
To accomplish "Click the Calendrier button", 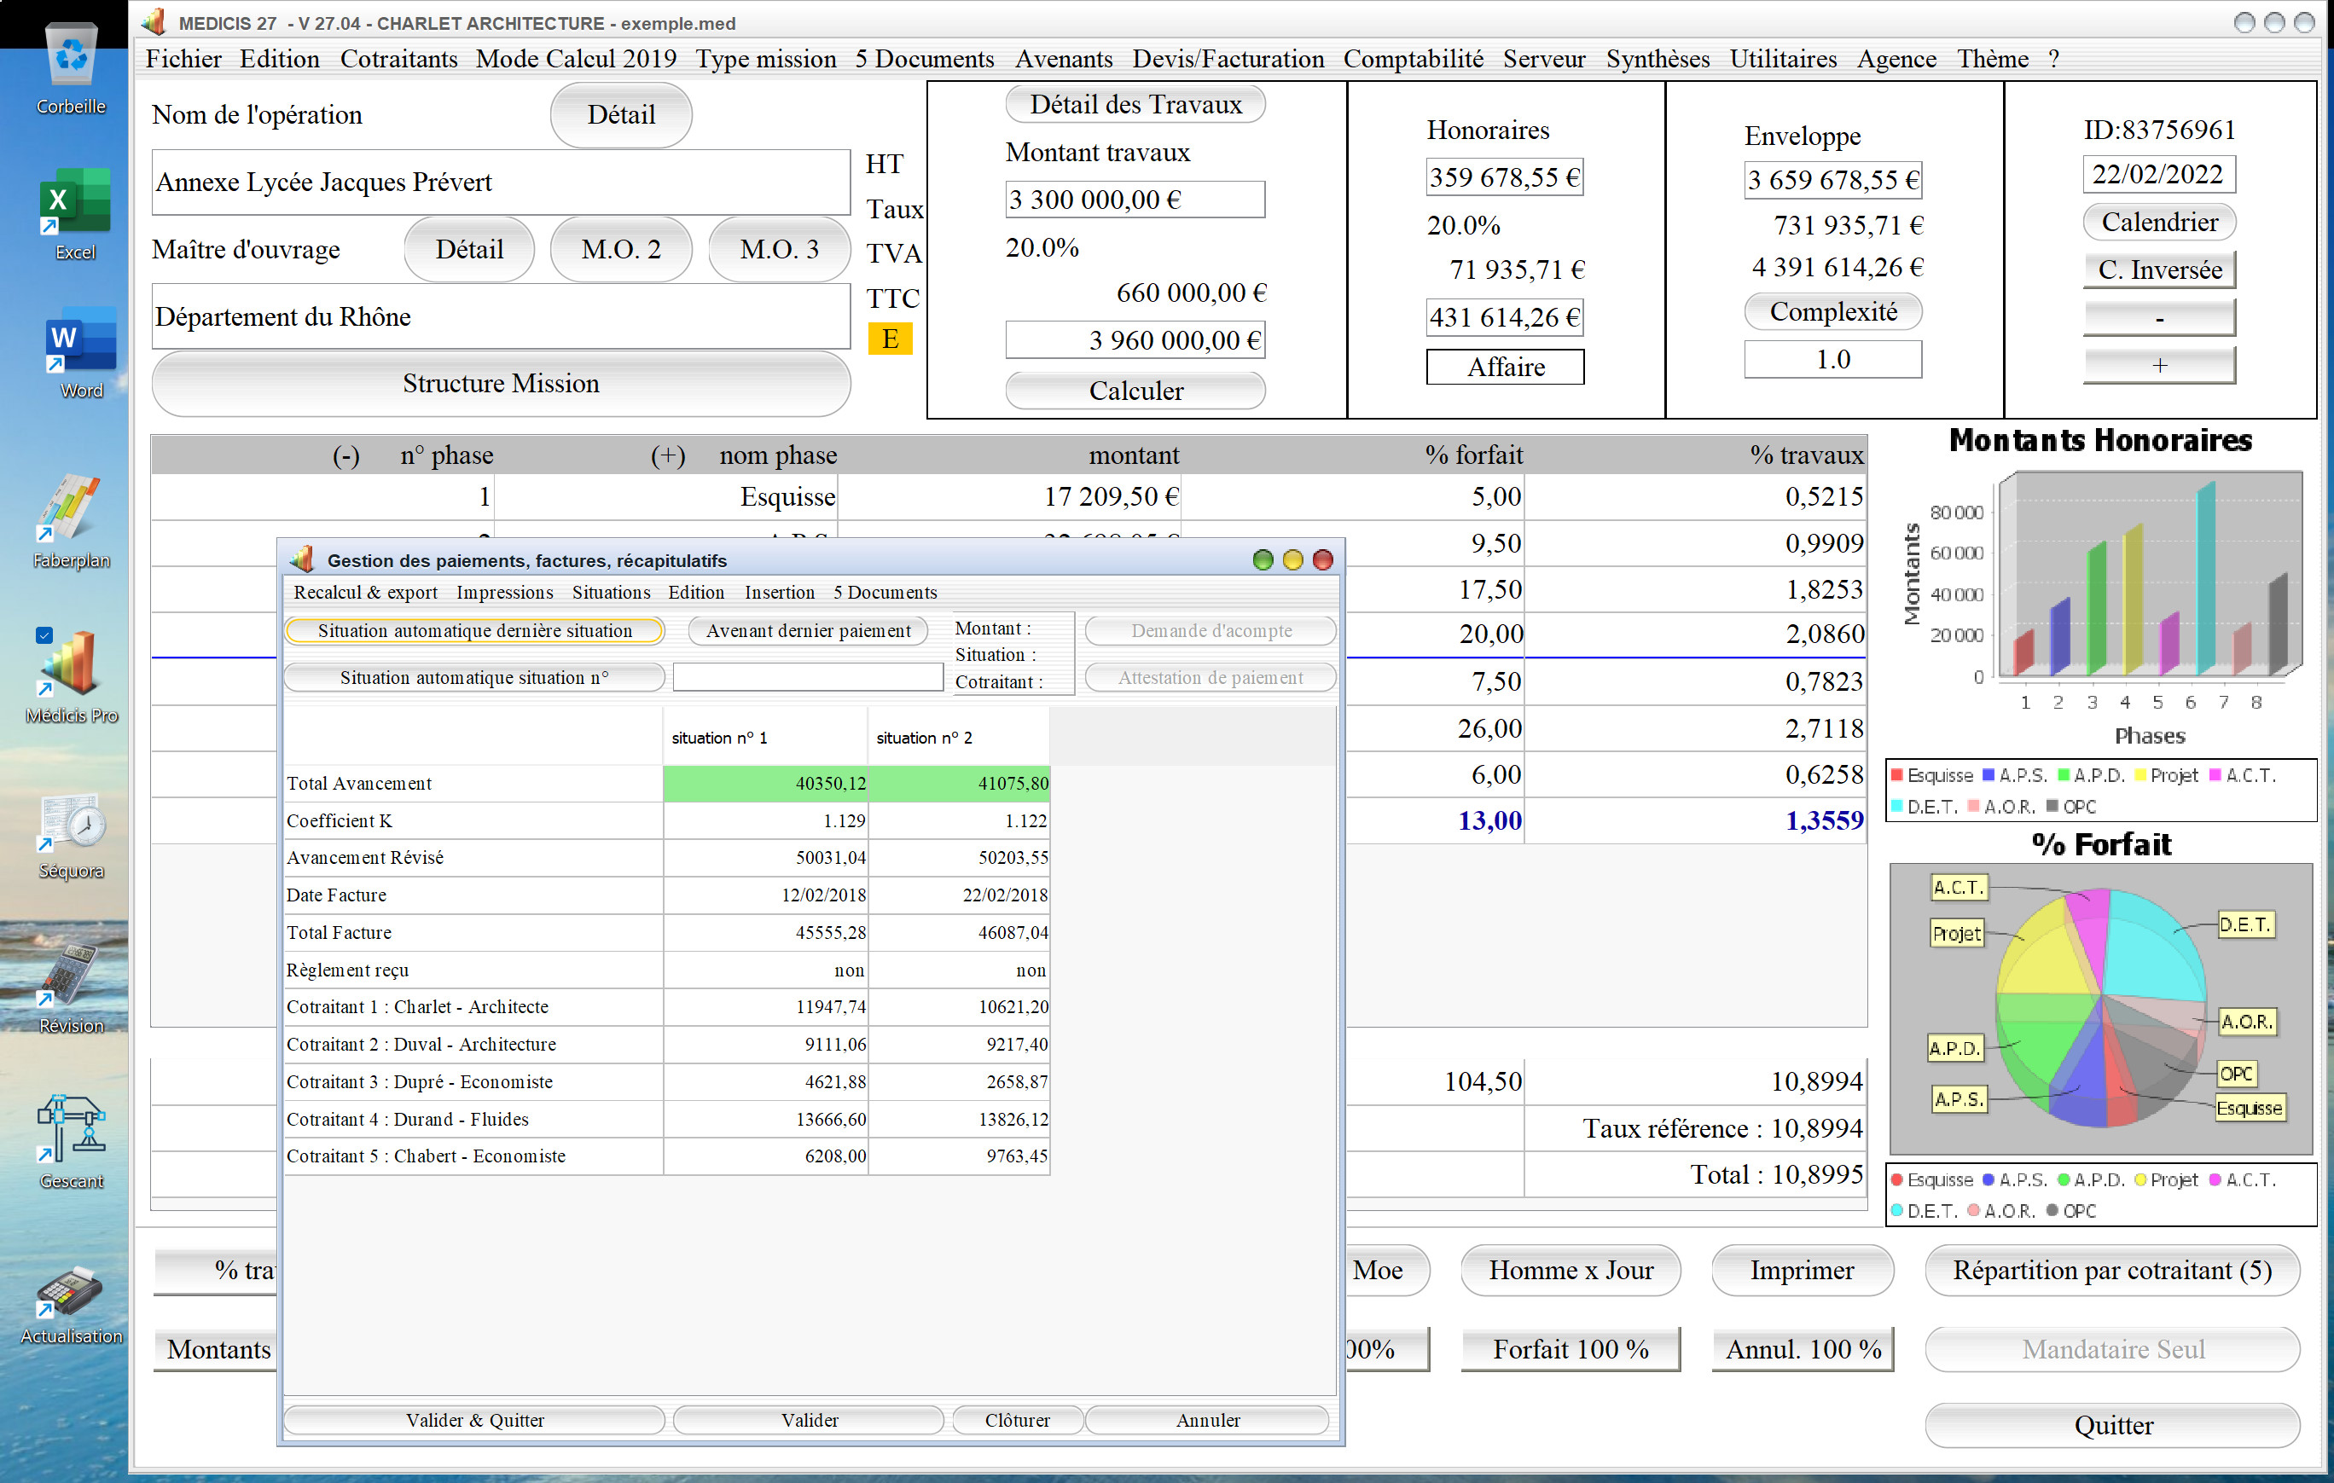I will tap(2158, 222).
